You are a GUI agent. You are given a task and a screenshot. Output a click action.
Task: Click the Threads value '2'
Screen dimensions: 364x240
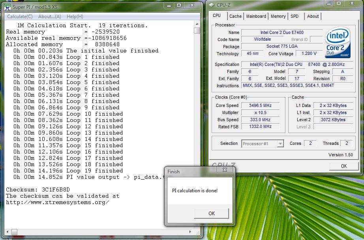click(x=347, y=143)
